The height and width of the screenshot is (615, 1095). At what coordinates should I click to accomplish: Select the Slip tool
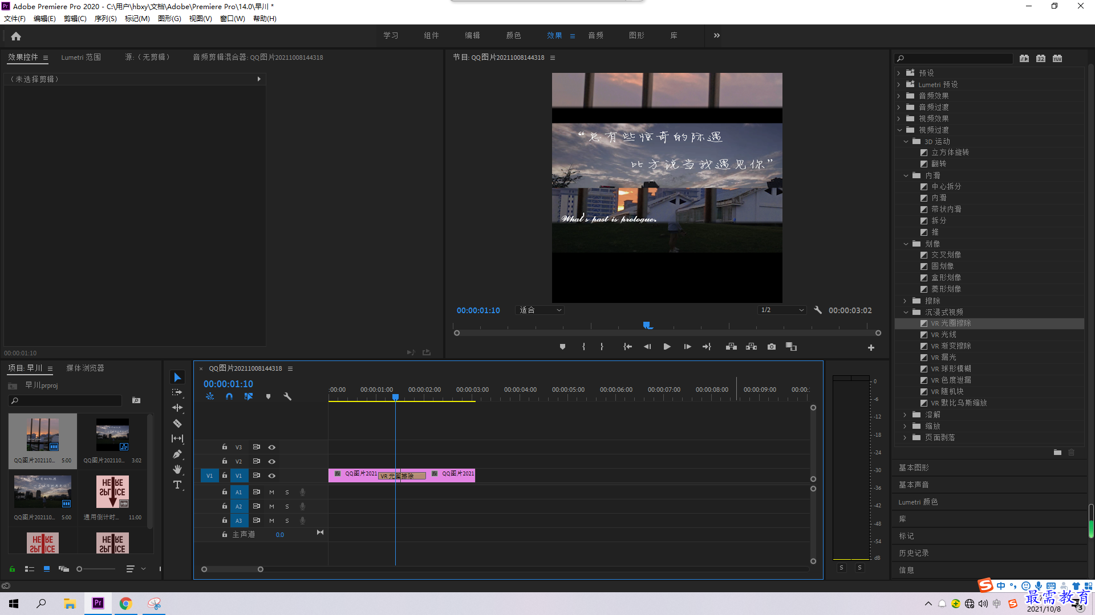177,438
